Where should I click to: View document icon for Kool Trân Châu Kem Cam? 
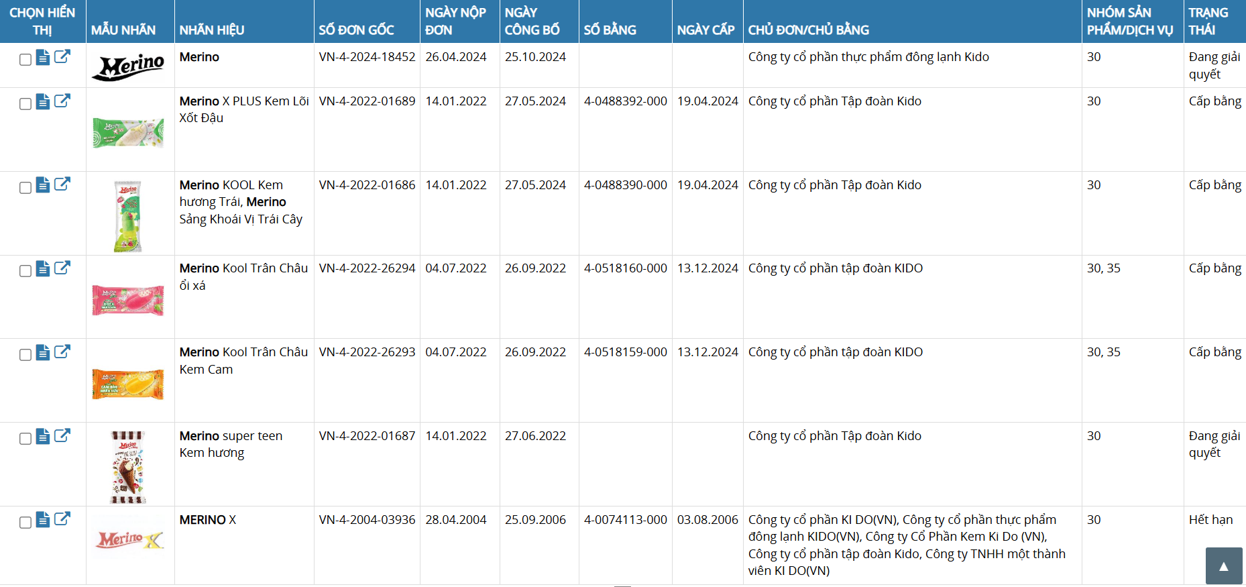click(x=43, y=352)
